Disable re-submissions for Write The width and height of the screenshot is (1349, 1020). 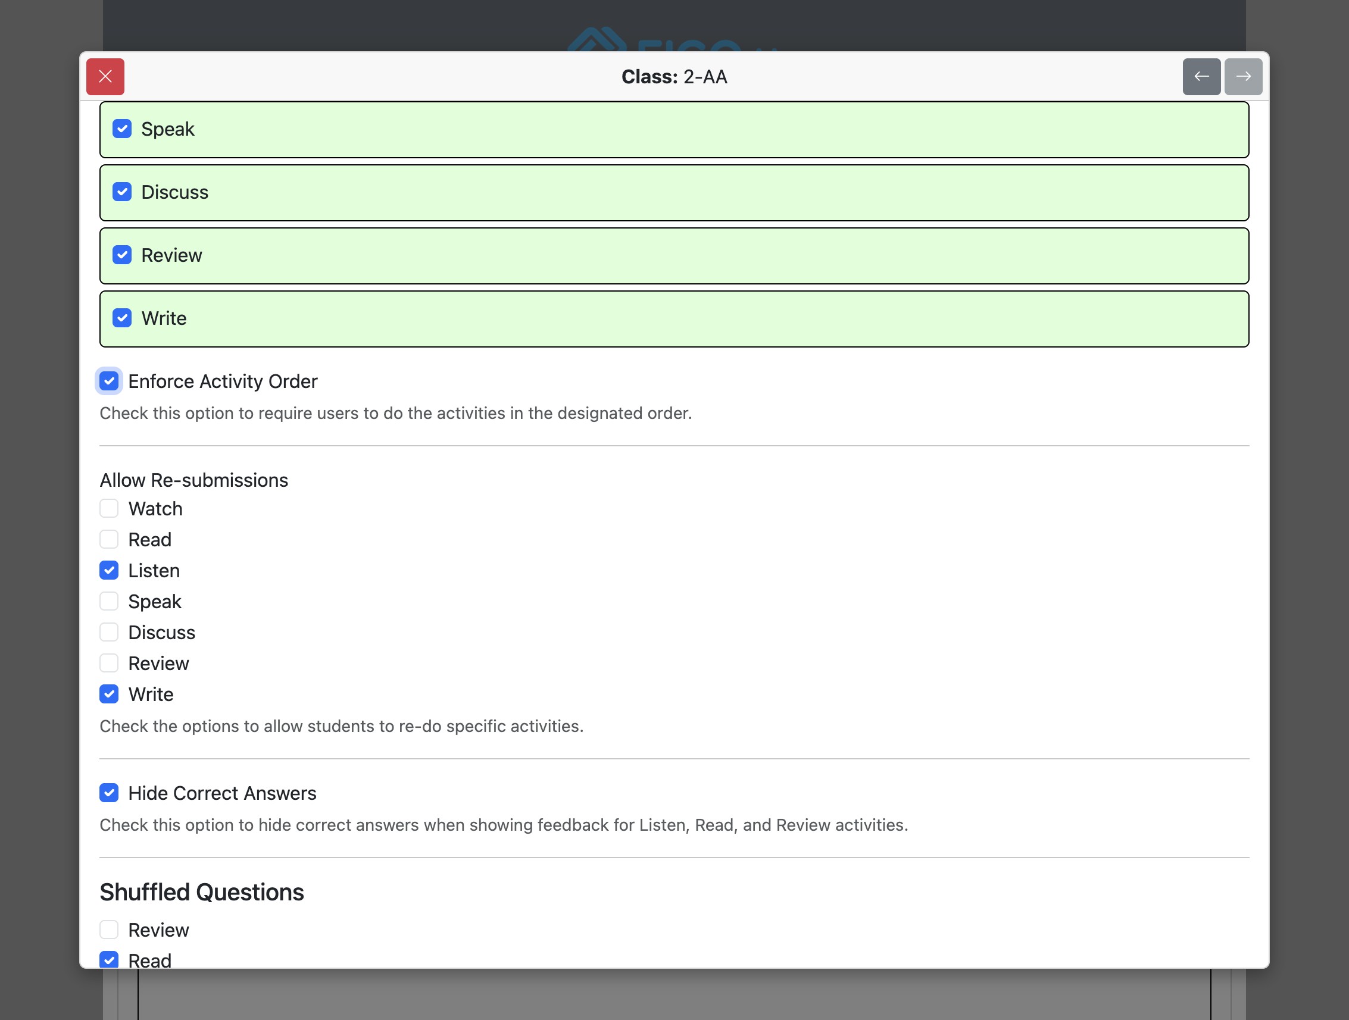(109, 694)
